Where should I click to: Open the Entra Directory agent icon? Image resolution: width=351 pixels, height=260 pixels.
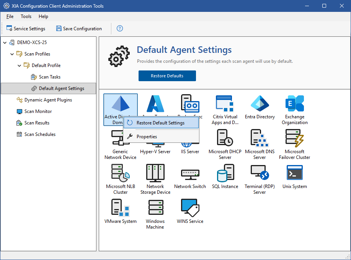260,104
